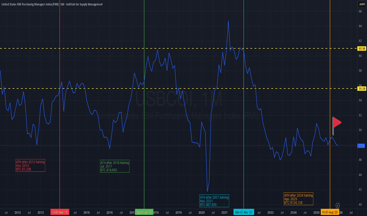Select the cyan 'Mon 01 Nov '21' date label
Viewport: 367px width, 216px height.
pyautogui.click(x=244, y=212)
